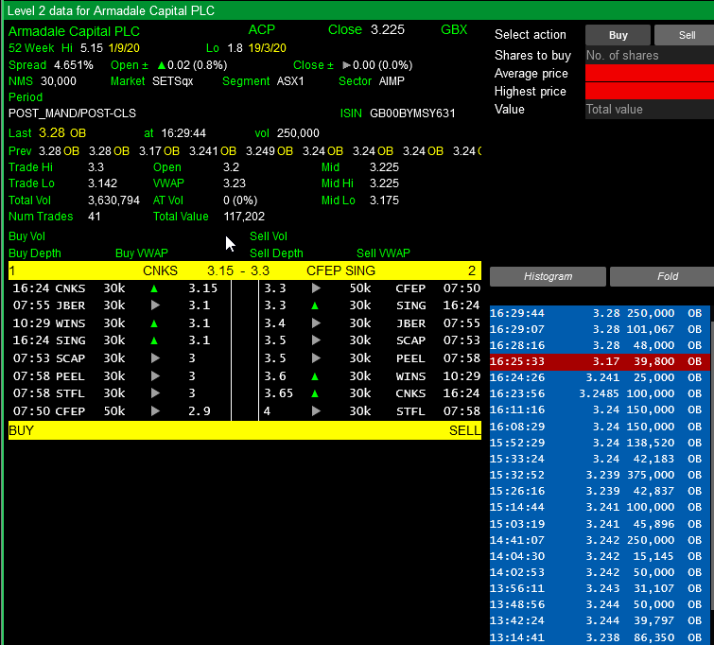The width and height of the screenshot is (714, 645).
Task: Select the 16:29:07 trade of 101,067
Action: (x=600, y=329)
